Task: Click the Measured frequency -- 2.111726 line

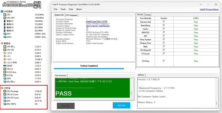Action: click(x=157, y=88)
